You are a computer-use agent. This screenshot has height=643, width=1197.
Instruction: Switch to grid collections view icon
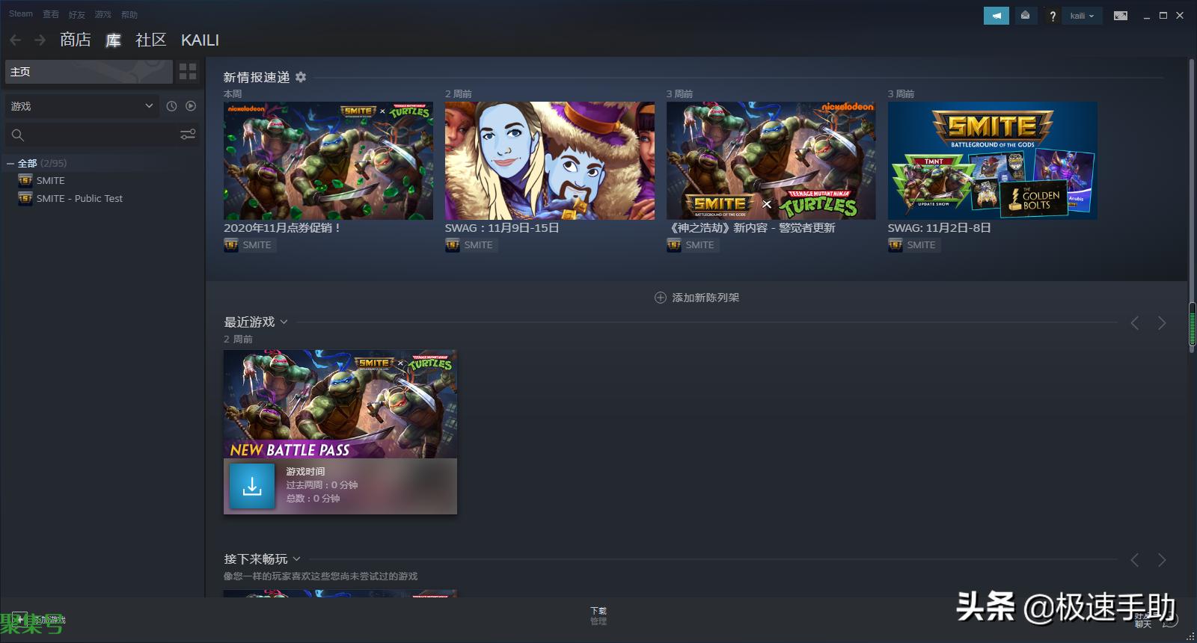click(x=188, y=72)
